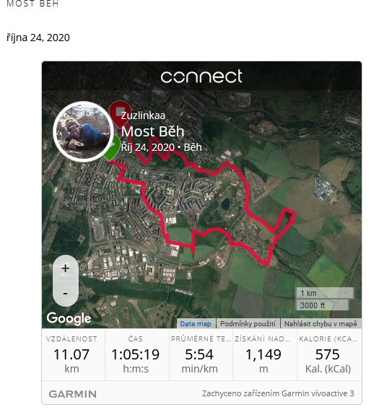
Task: Select the elevation gain 1,149 m stat
Action: (265, 354)
